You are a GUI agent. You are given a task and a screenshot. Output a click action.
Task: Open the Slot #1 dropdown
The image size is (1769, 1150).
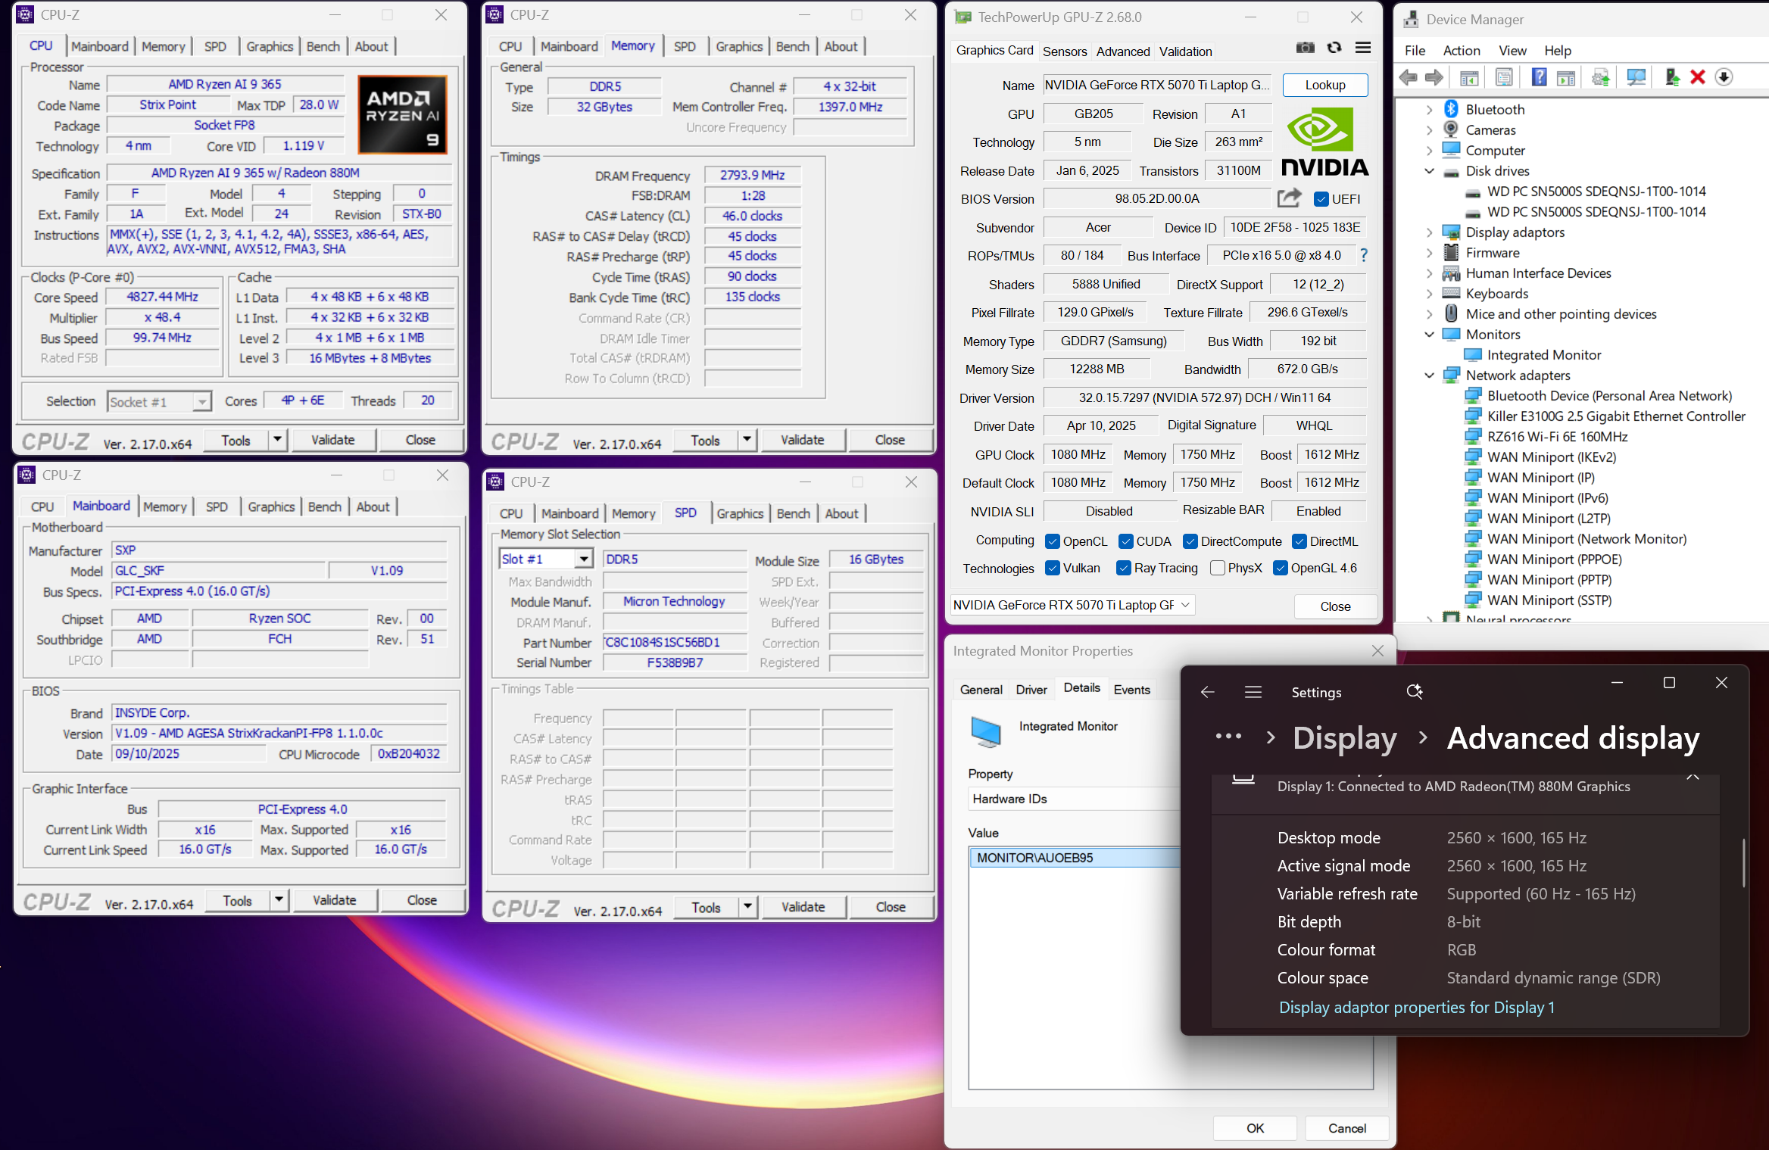point(583,559)
